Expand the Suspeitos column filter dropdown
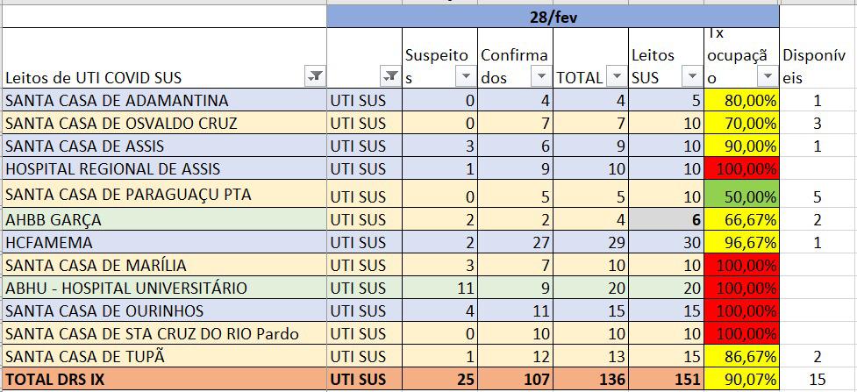 point(465,77)
